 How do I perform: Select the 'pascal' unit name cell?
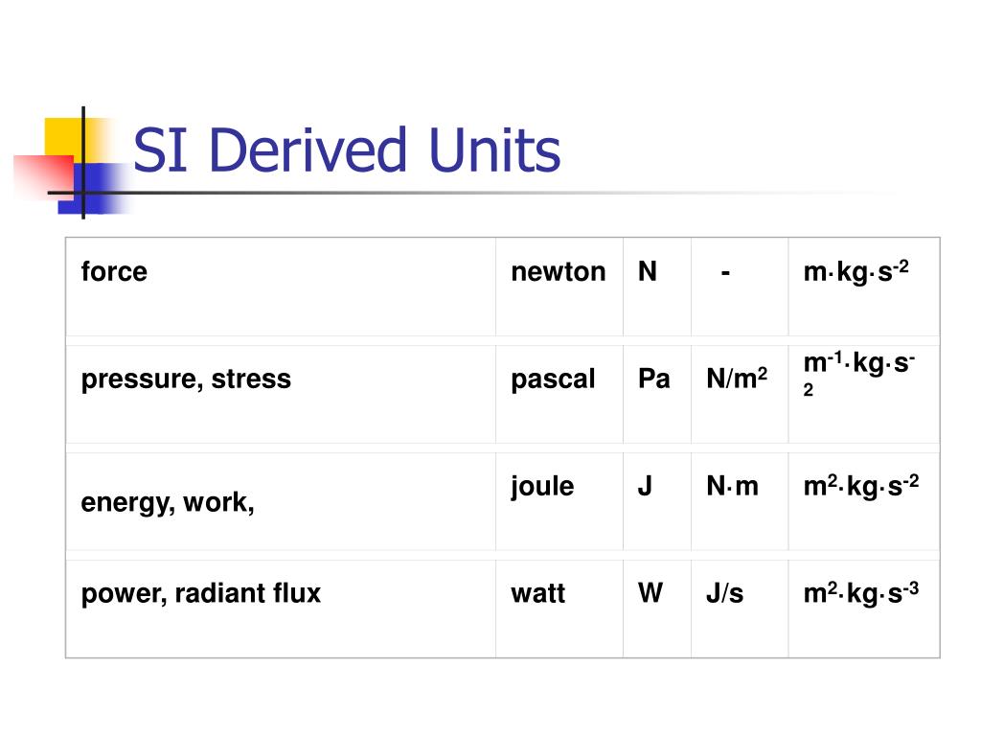[x=559, y=394]
